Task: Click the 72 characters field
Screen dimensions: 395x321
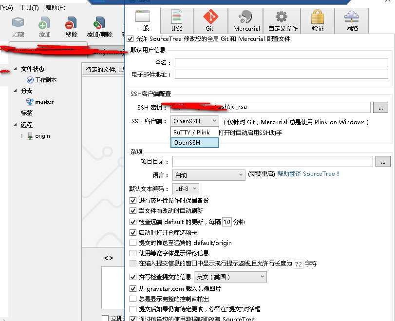Action: [x=299, y=264]
